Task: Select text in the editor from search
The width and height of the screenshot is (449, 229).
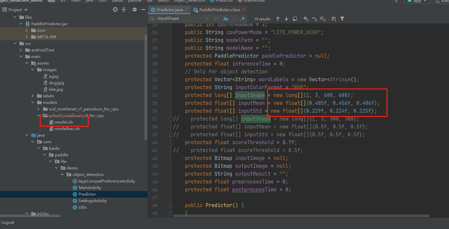Action: point(295,19)
